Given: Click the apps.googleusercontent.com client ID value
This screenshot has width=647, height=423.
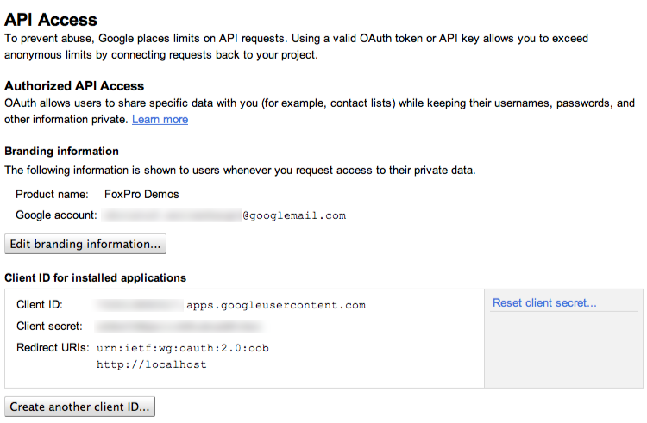Looking at the screenshot, I should [231, 305].
